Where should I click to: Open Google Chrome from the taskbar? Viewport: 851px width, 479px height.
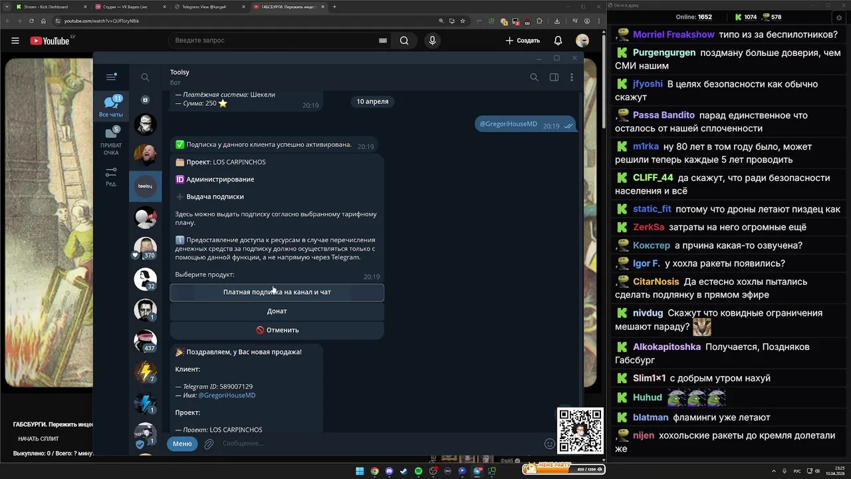(x=374, y=471)
